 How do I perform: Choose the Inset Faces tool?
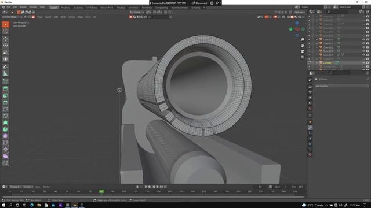click(5, 96)
